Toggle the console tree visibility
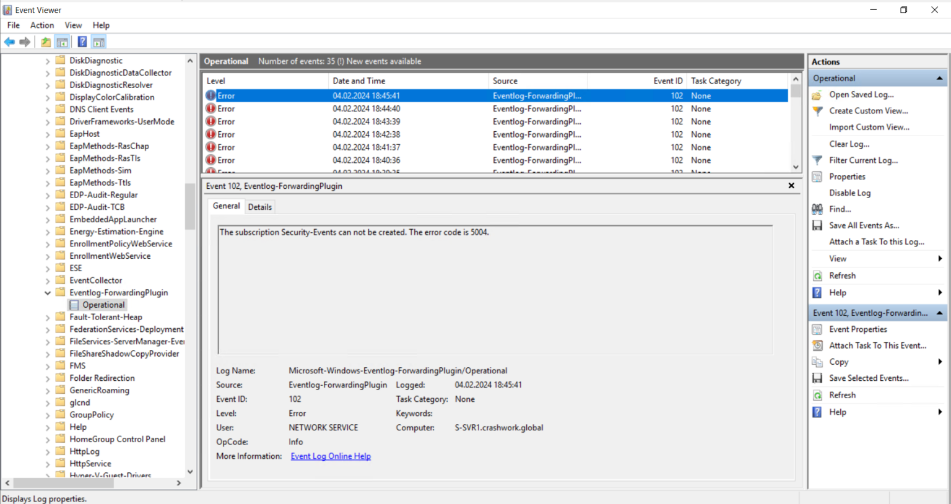951x504 pixels. point(62,41)
